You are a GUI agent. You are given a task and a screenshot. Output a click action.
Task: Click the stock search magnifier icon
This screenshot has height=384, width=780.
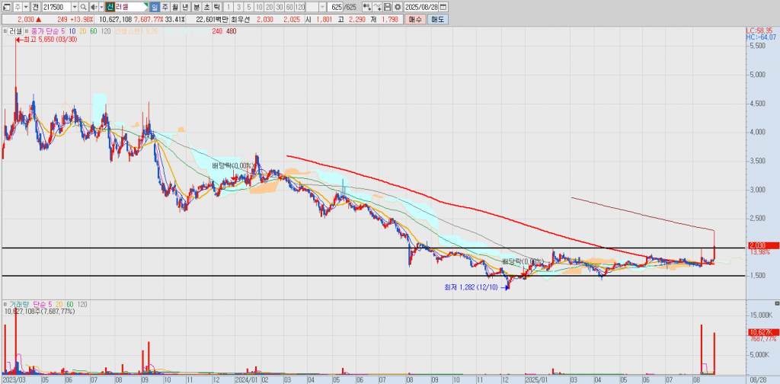point(84,7)
